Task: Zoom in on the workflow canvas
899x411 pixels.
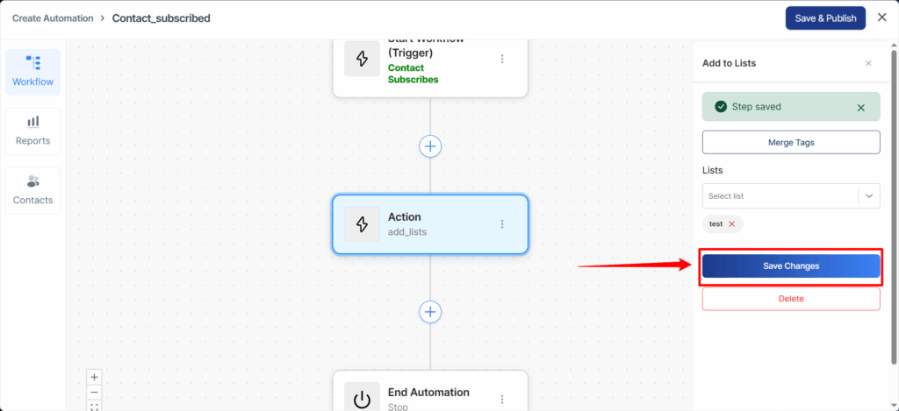Action: point(95,377)
